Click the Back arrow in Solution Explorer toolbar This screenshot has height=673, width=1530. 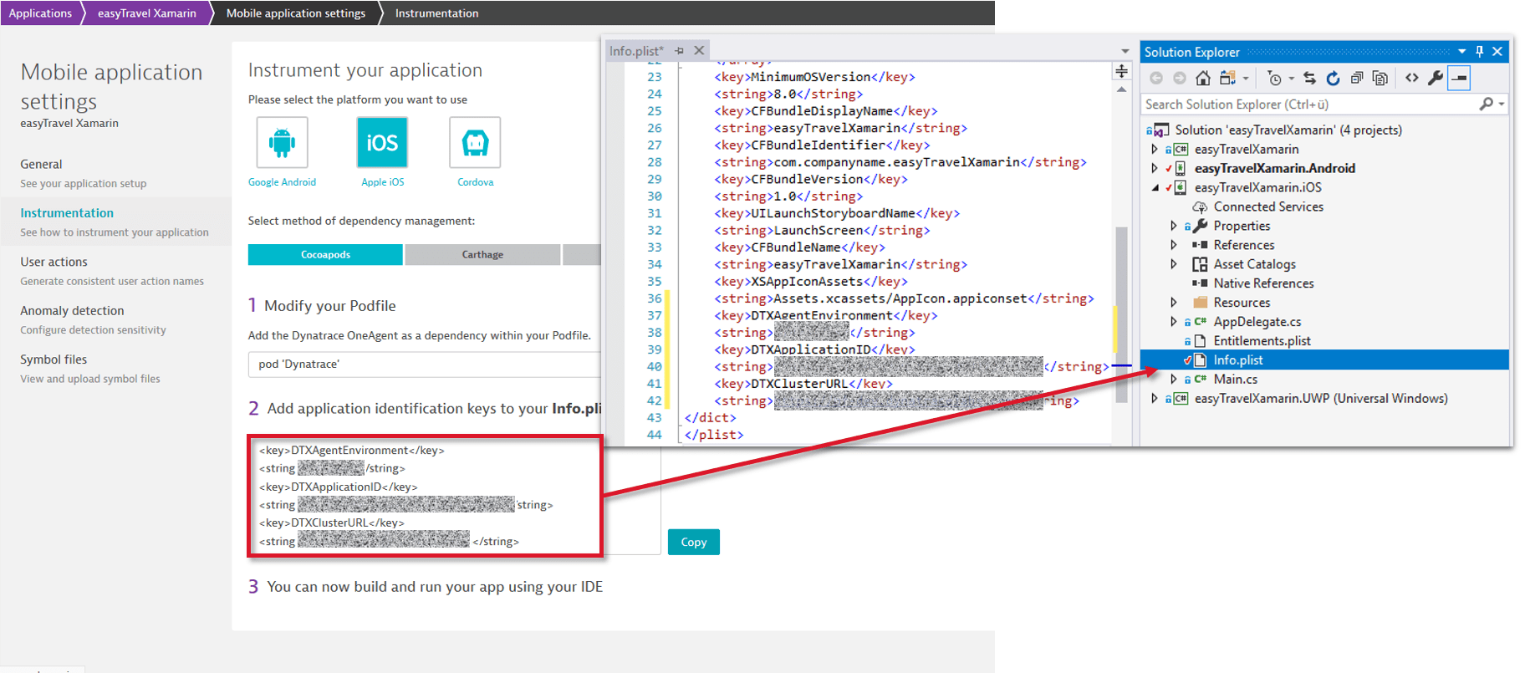click(x=1156, y=78)
